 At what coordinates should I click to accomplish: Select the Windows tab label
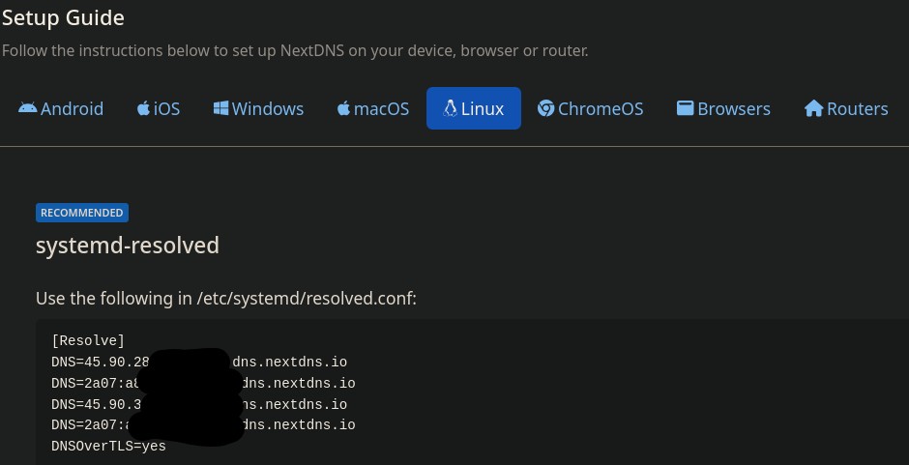[268, 108]
